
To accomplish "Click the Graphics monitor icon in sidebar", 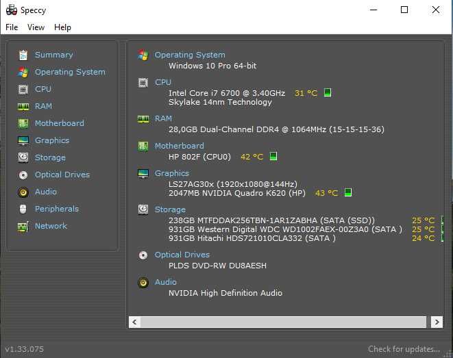I will pyautogui.click(x=23, y=140).
